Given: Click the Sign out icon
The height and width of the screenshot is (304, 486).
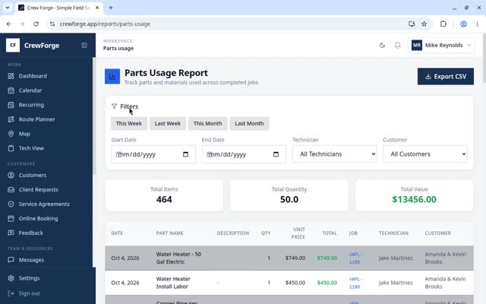Looking at the screenshot, I should pyautogui.click(x=11, y=293).
